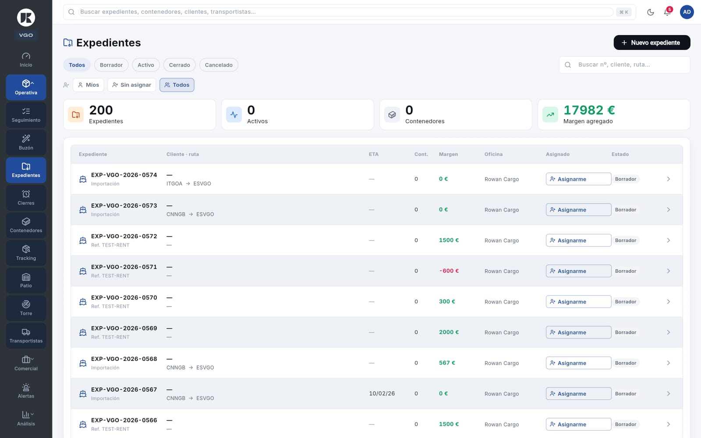Filter by Sin asignar expedientes
The image size is (701, 438).
pos(132,85)
